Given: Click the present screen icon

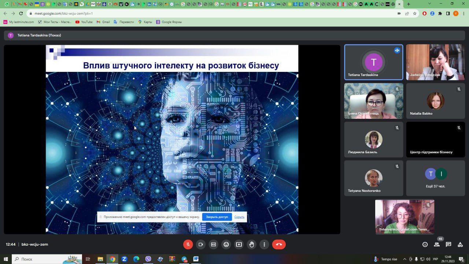Looking at the screenshot, I should pos(239,245).
